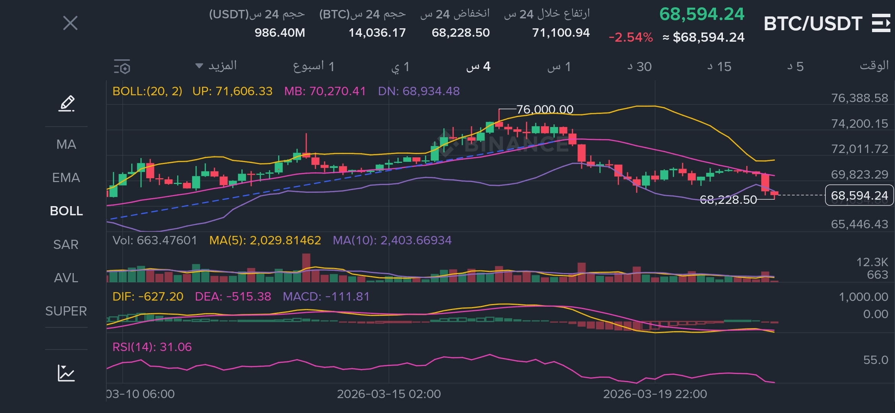Enable the SAR indicator

click(x=66, y=244)
